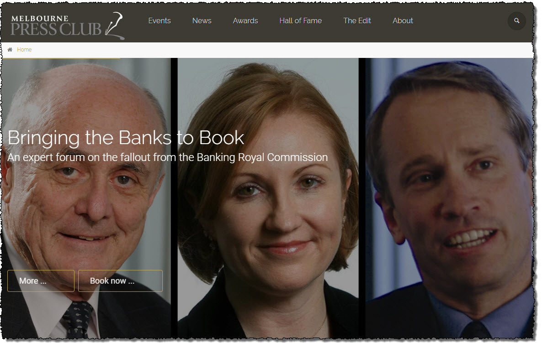Select Hall of Fame in navigation
The width and height of the screenshot is (542, 348).
[300, 21]
